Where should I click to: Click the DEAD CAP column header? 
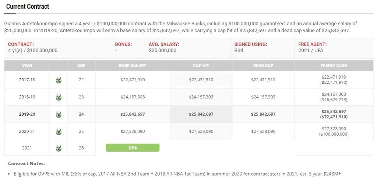(x=263, y=66)
